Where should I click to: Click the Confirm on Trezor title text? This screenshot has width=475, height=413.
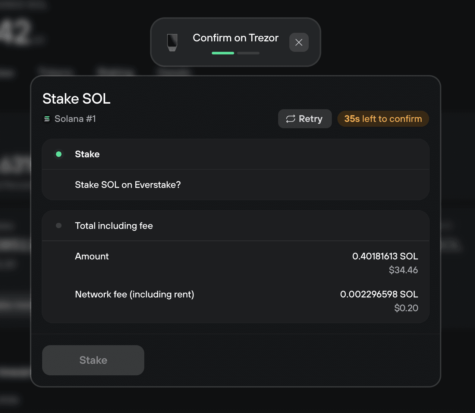click(x=236, y=38)
